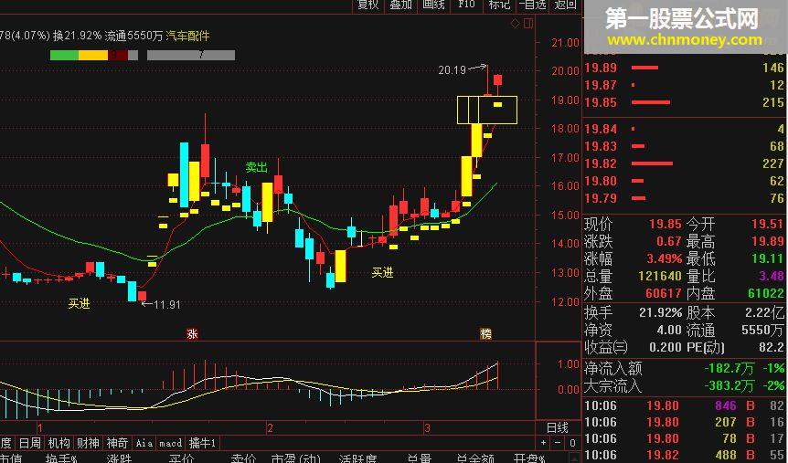Screen dimensions: 788x463
Task: Switch to the Aia indicator tab
Action: pos(144,443)
